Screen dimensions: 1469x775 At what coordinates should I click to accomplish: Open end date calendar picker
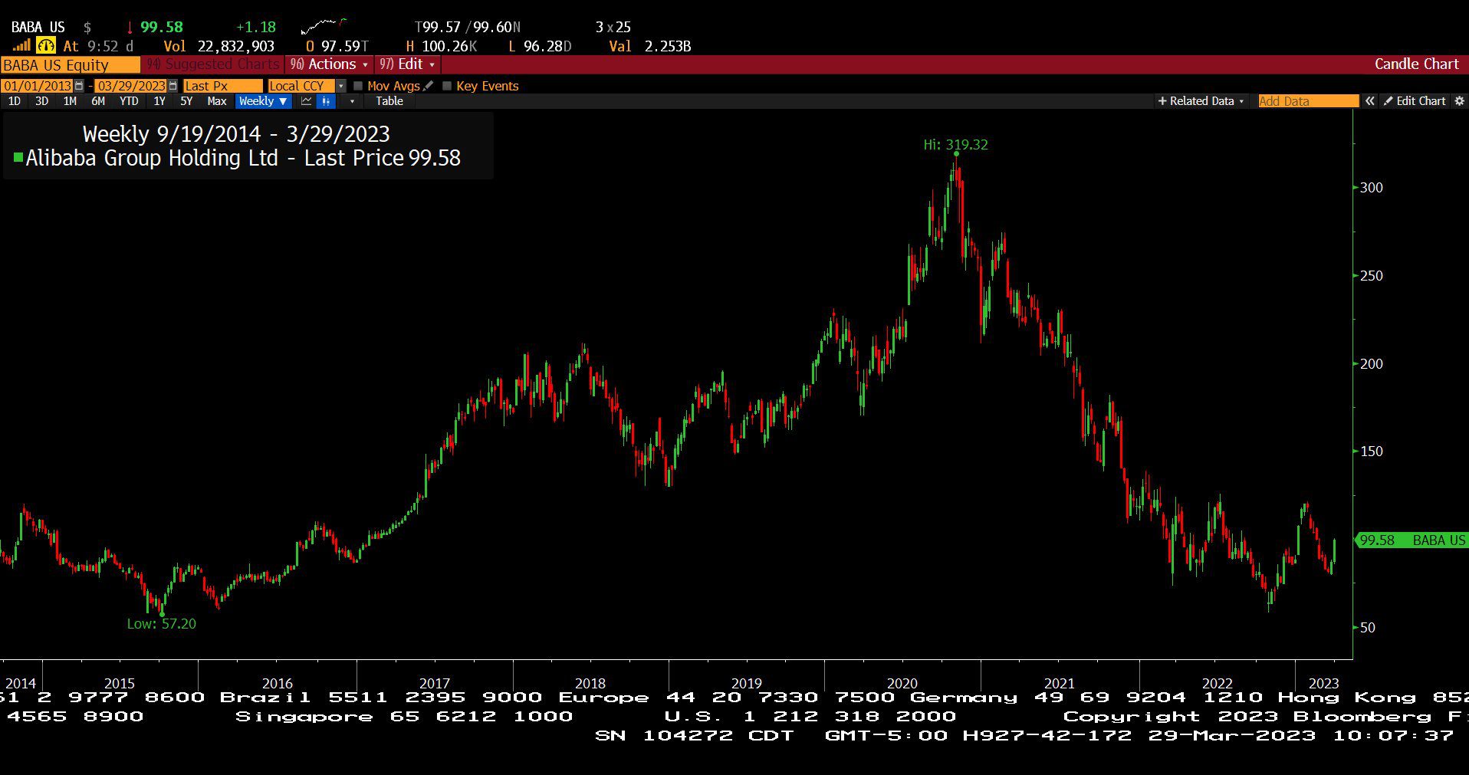pyautogui.click(x=173, y=86)
